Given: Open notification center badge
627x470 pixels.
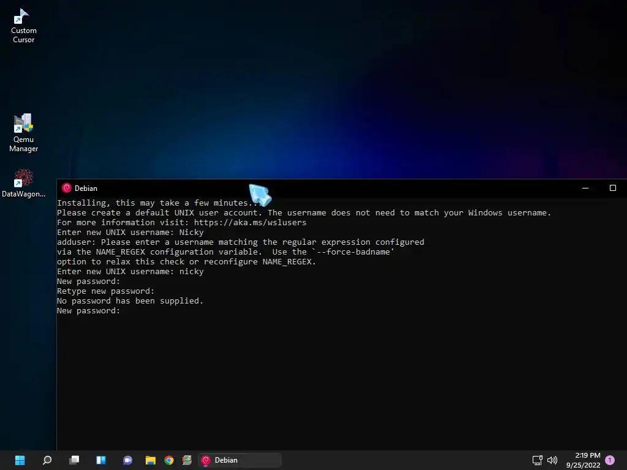Looking at the screenshot, I should coord(610,460).
